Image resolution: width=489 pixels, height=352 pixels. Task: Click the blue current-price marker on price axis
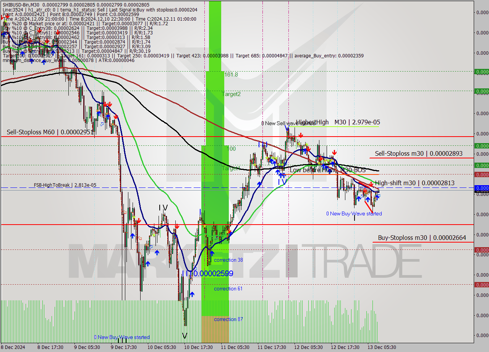pos(481,188)
